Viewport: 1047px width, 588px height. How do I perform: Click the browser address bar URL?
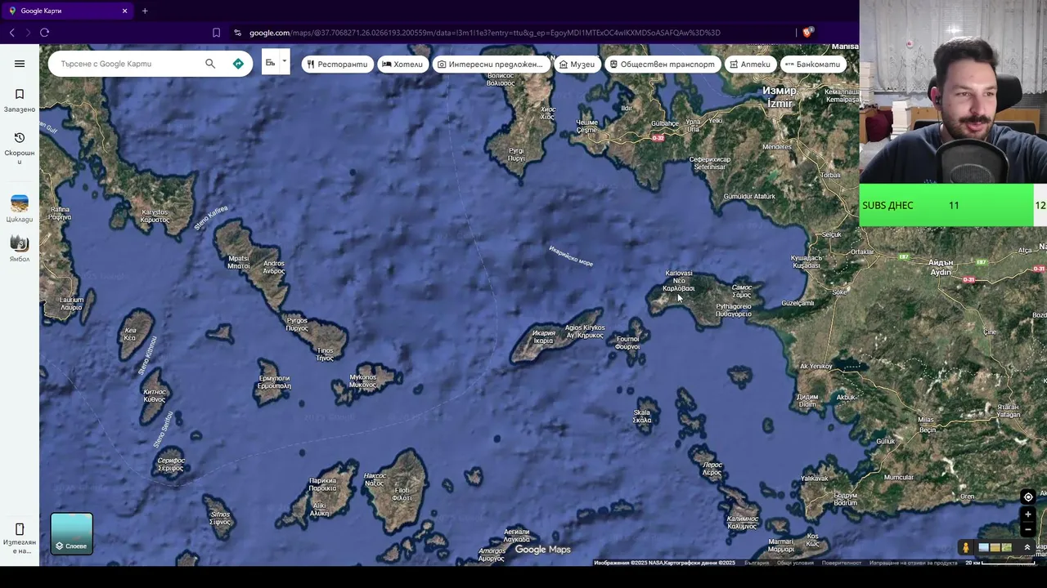click(484, 33)
